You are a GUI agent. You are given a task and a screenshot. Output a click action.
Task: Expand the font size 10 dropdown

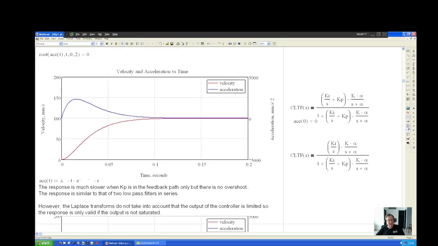(x=101, y=43)
